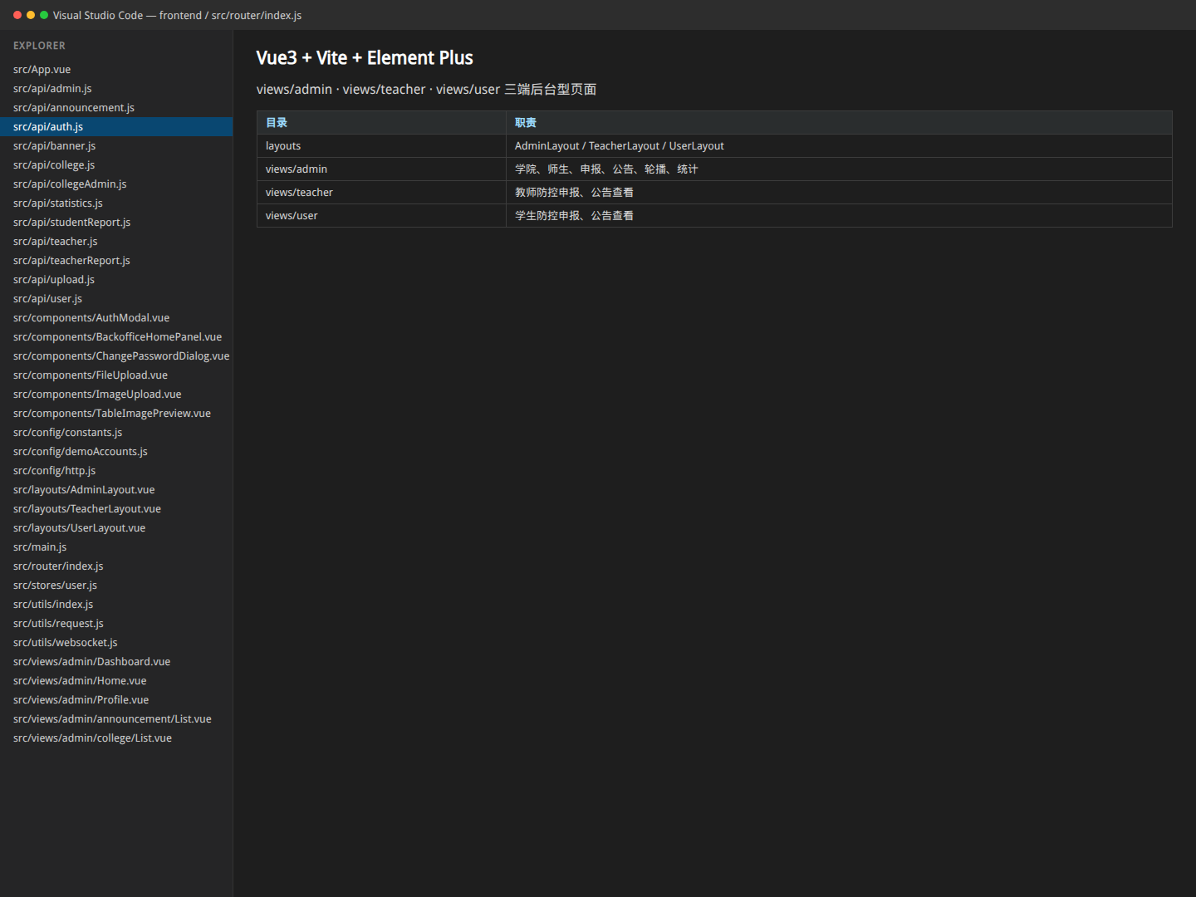Open TableImagePreview.vue component file
Image resolution: width=1196 pixels, height=897 pixels.
[x=116, y=414]
